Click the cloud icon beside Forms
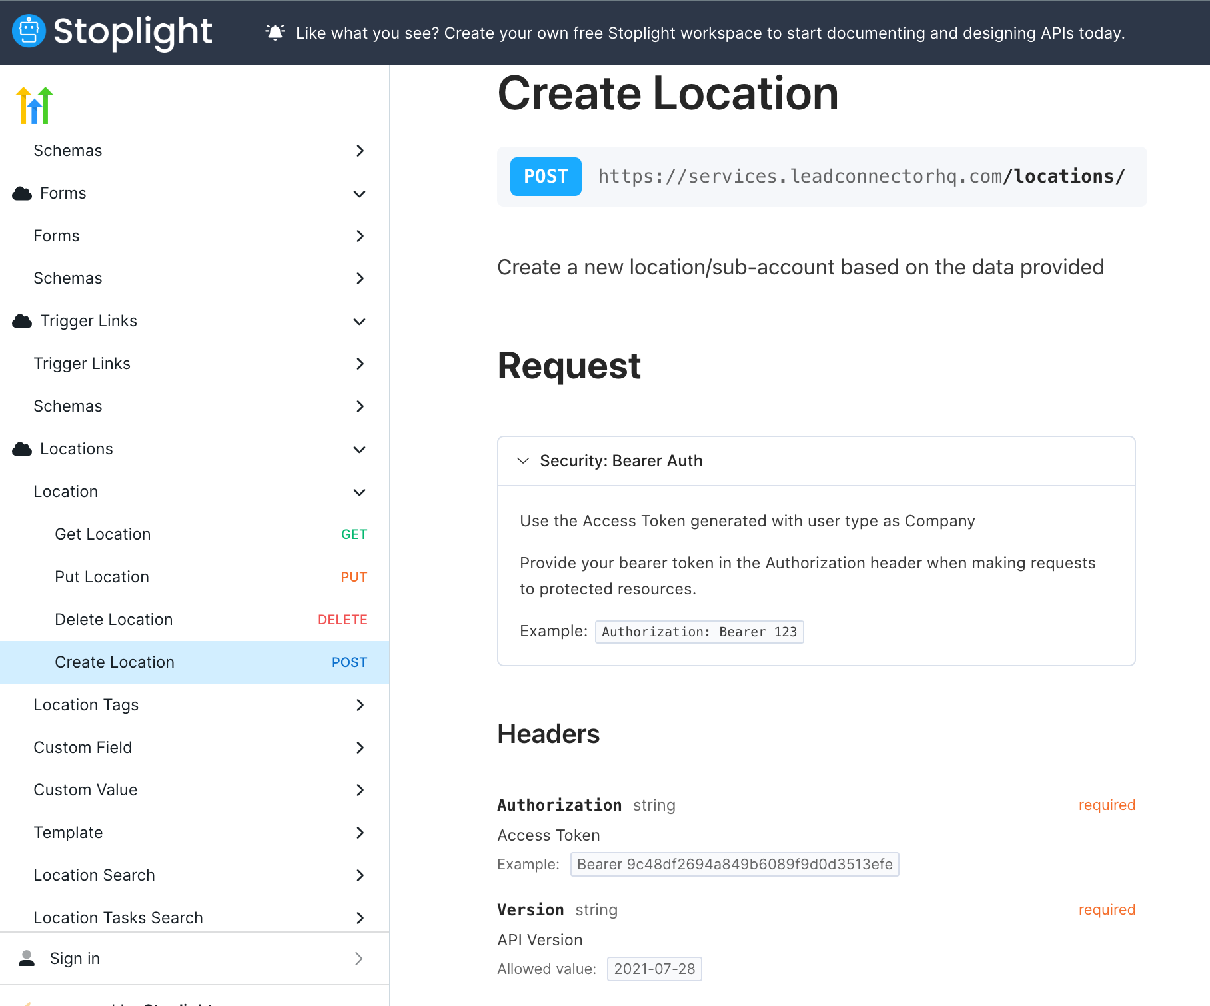 (x=22, y=193)
